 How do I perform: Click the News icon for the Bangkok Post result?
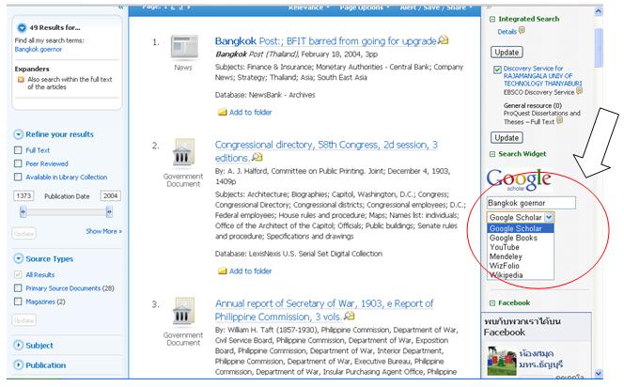point(183,51)
